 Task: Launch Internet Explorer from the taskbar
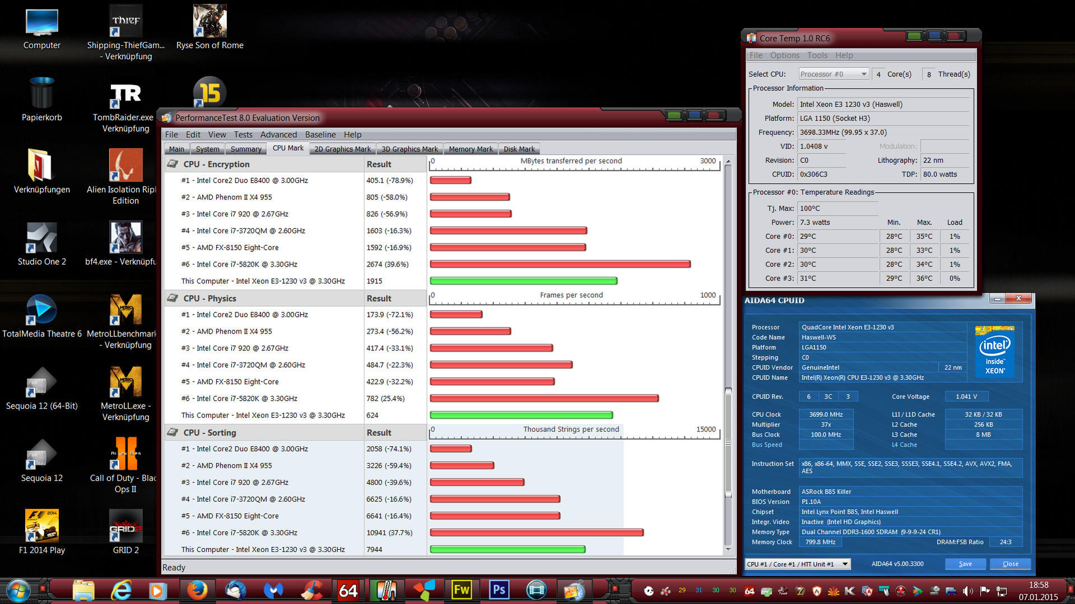pos(121,591)
